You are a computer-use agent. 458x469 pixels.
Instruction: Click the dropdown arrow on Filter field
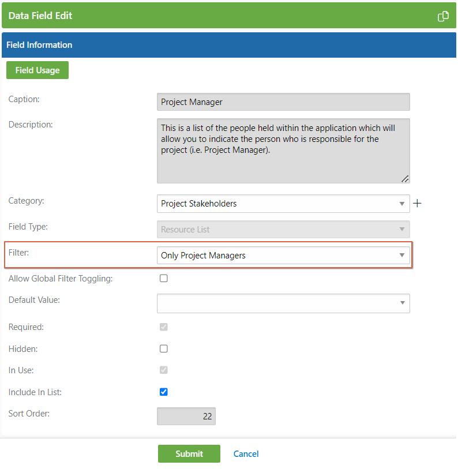(x=402, y=254)
